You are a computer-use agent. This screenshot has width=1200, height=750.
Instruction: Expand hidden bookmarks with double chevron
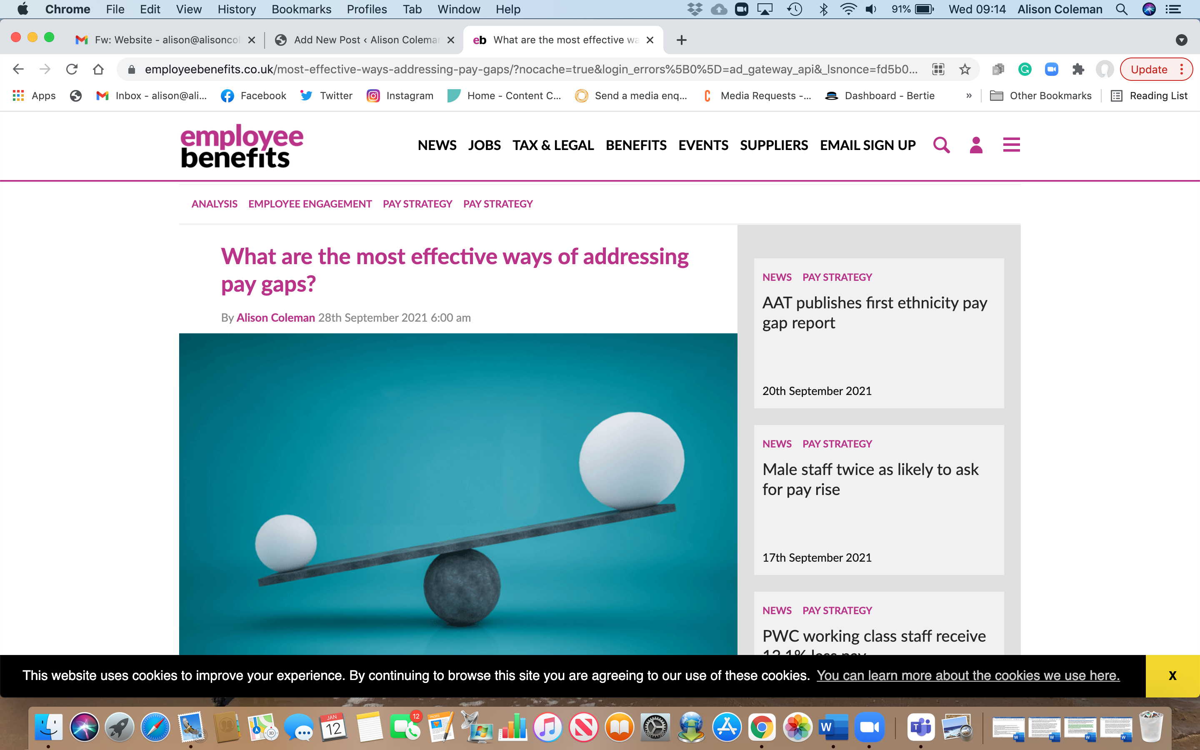(968, 96)
